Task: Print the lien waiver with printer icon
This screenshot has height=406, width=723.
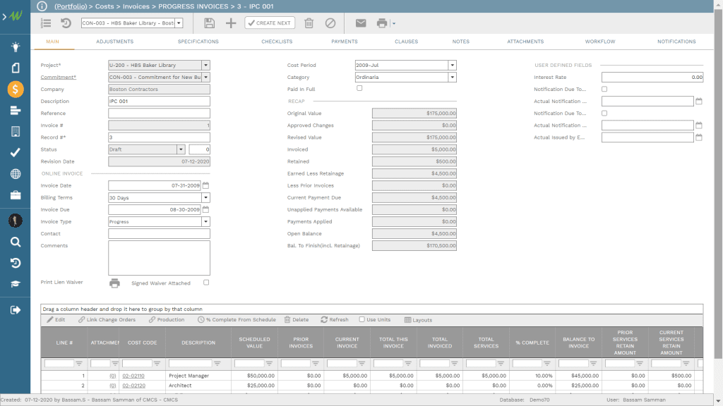Action: click(114, 283)
